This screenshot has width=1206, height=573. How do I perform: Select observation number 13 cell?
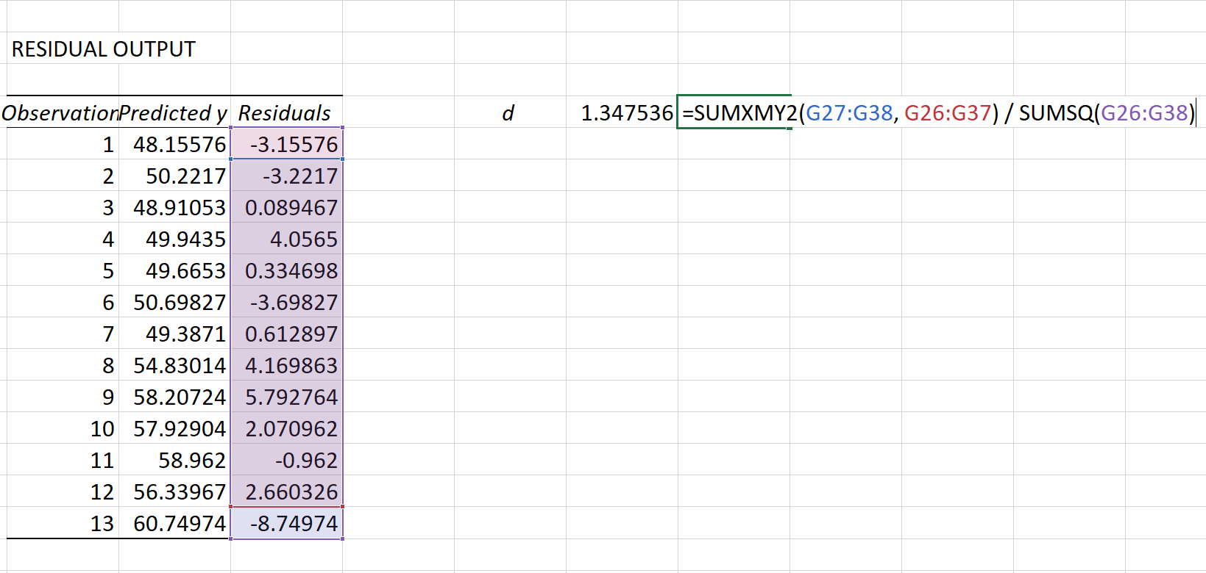click(x=63, y=523)
